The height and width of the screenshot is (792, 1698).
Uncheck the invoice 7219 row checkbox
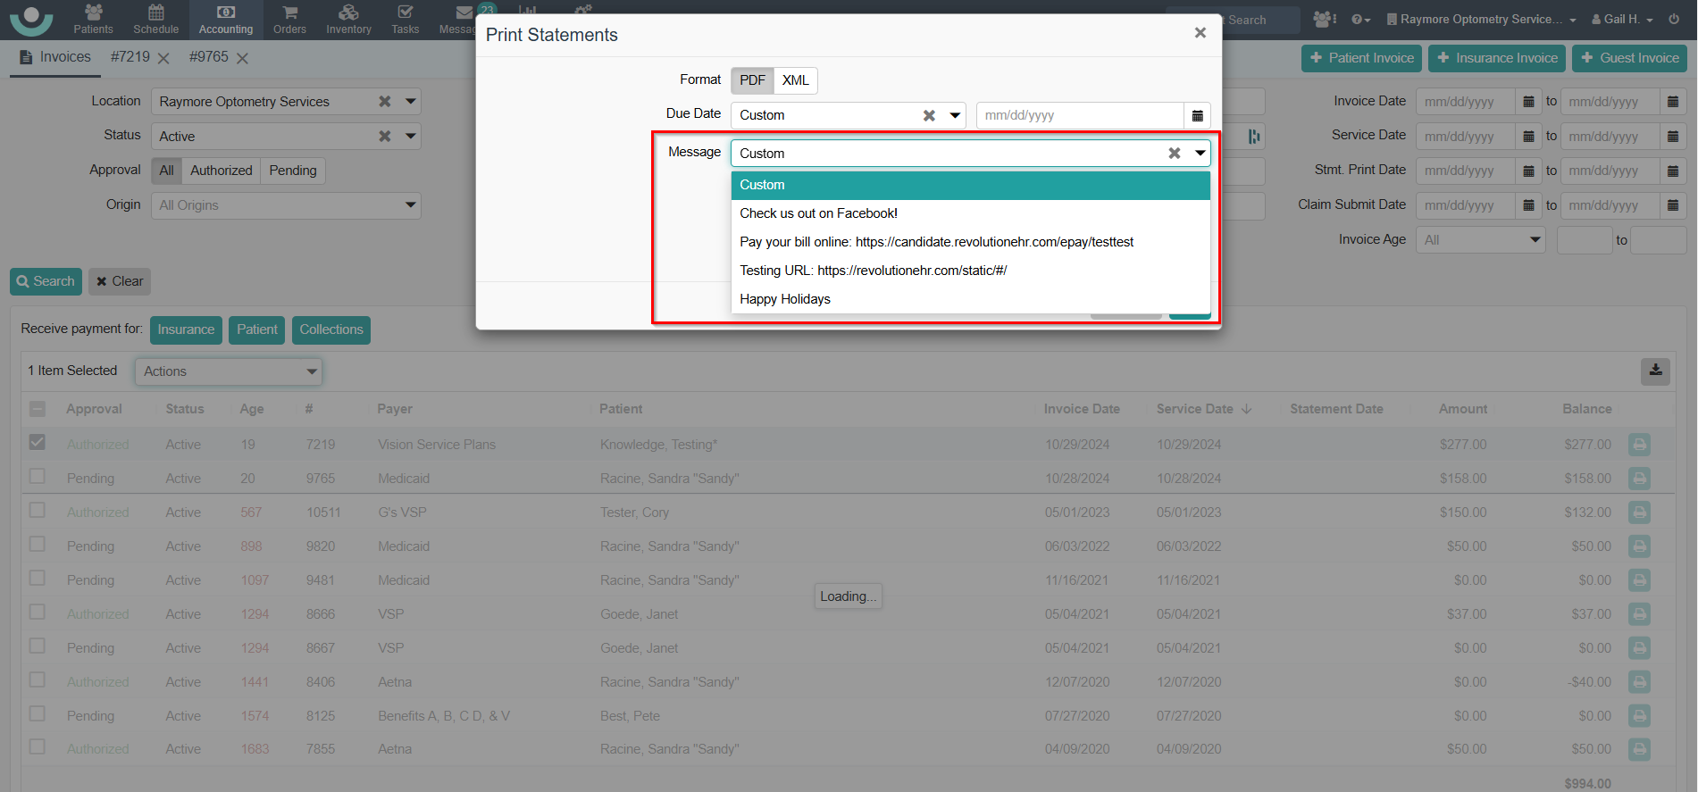tap(38, 443)
